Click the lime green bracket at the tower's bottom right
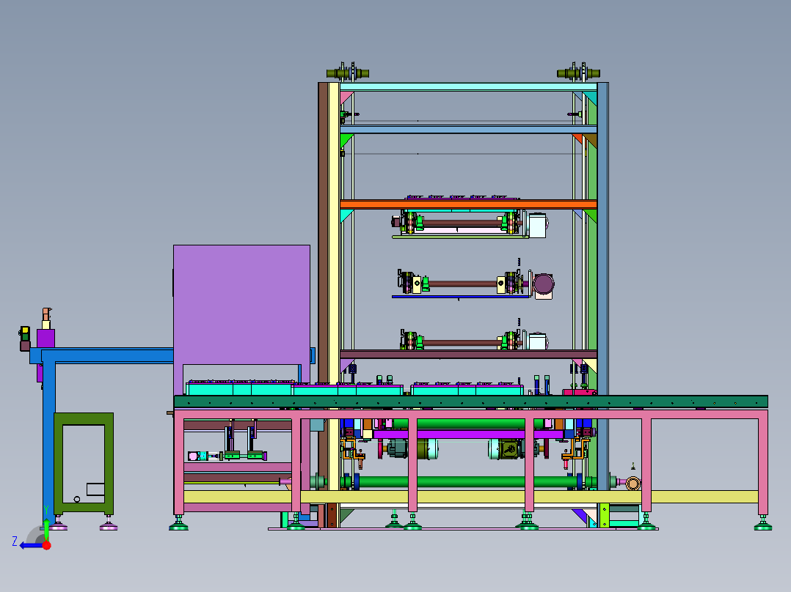The image size is (791, 592). point(605,515)
